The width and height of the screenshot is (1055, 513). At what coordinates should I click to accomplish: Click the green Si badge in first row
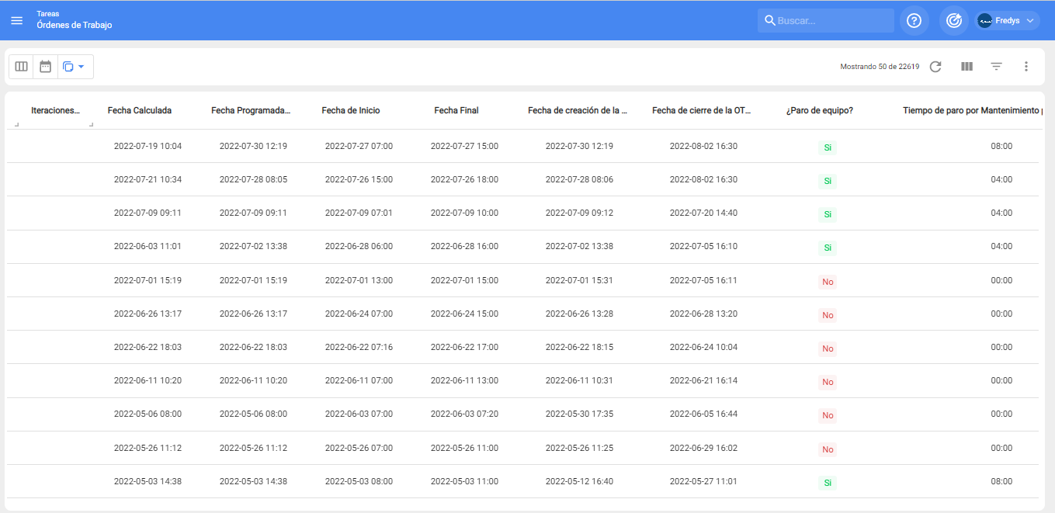coord(828,147)
